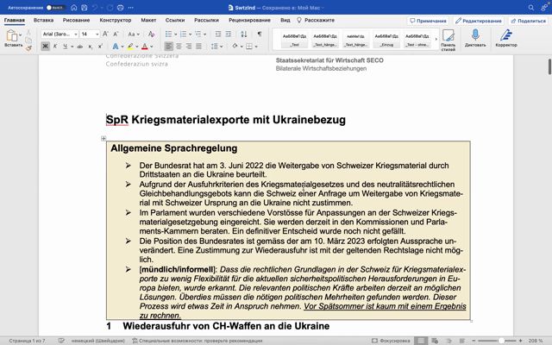Viewport: 552px width, 345px height.
Task: Toggle strikethrough formatting
Action: [x=80, y=46]
